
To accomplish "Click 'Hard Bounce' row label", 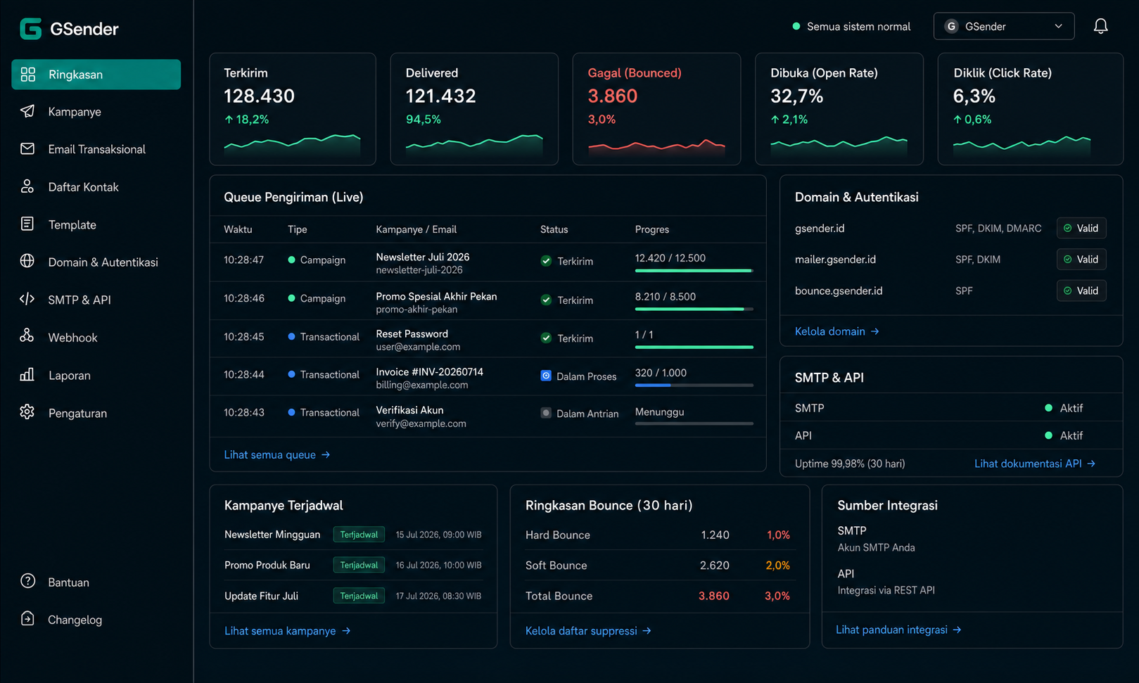I will [x=558, y=535].
